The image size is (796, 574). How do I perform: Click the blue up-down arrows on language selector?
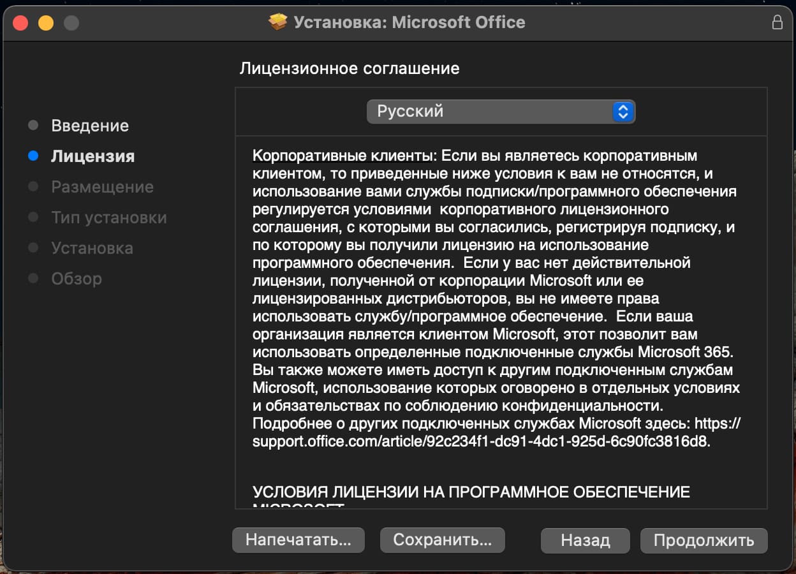[623, 112]
